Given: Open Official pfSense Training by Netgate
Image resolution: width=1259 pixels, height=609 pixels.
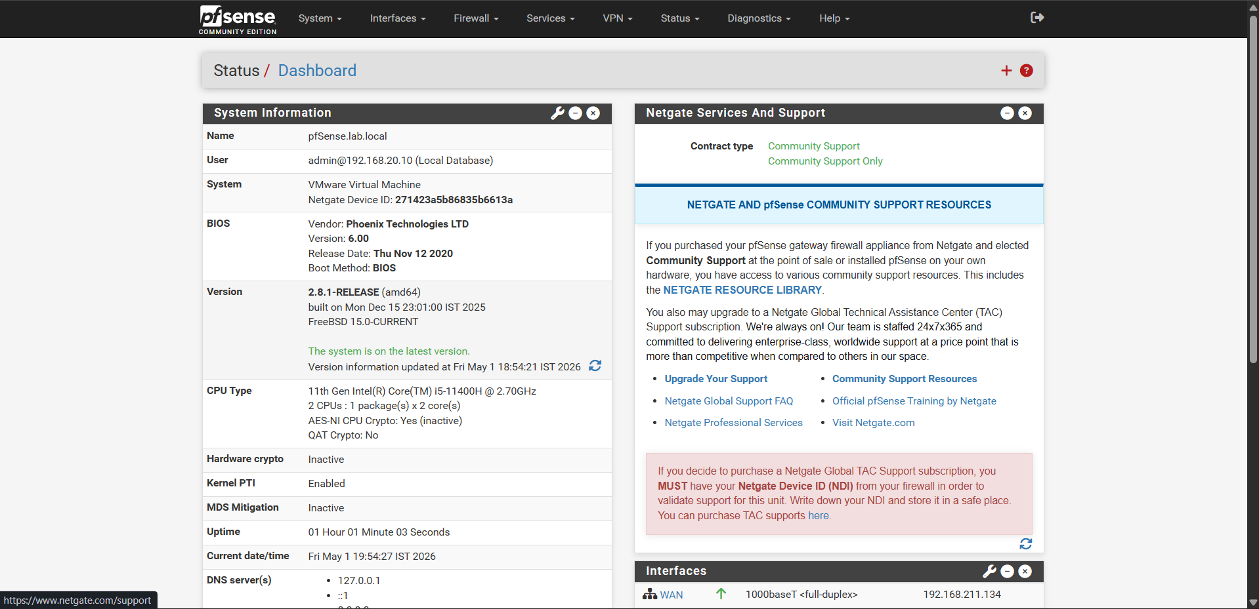Looking at the screenshot, I should coord(914,401).
